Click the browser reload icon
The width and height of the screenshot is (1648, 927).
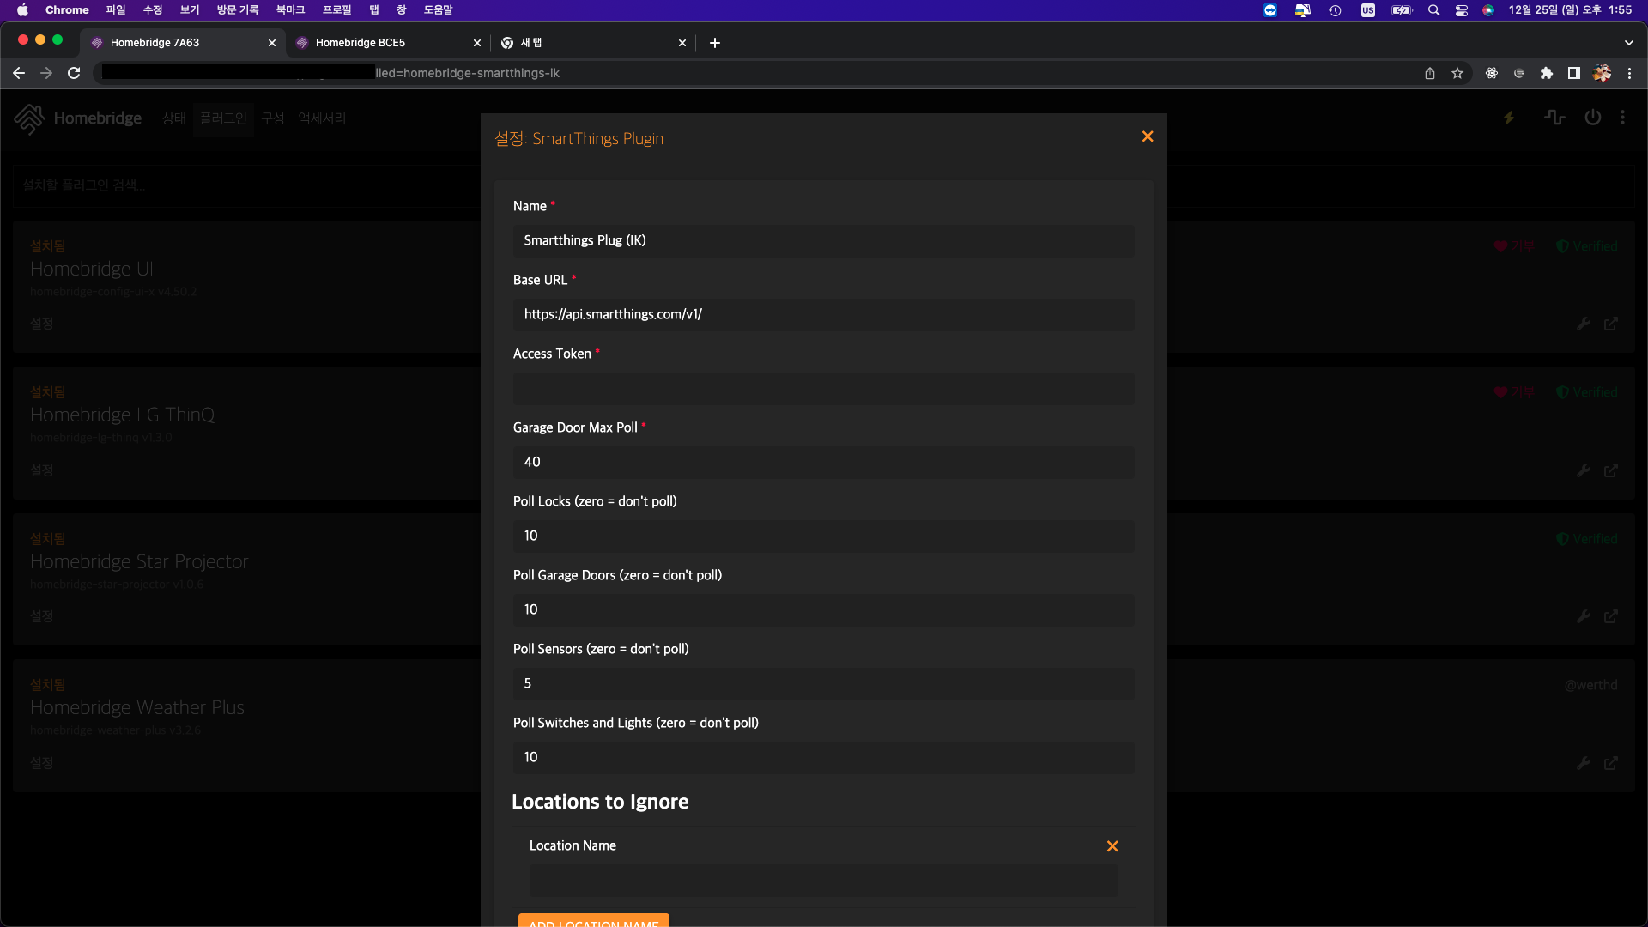tap(74, 73)
